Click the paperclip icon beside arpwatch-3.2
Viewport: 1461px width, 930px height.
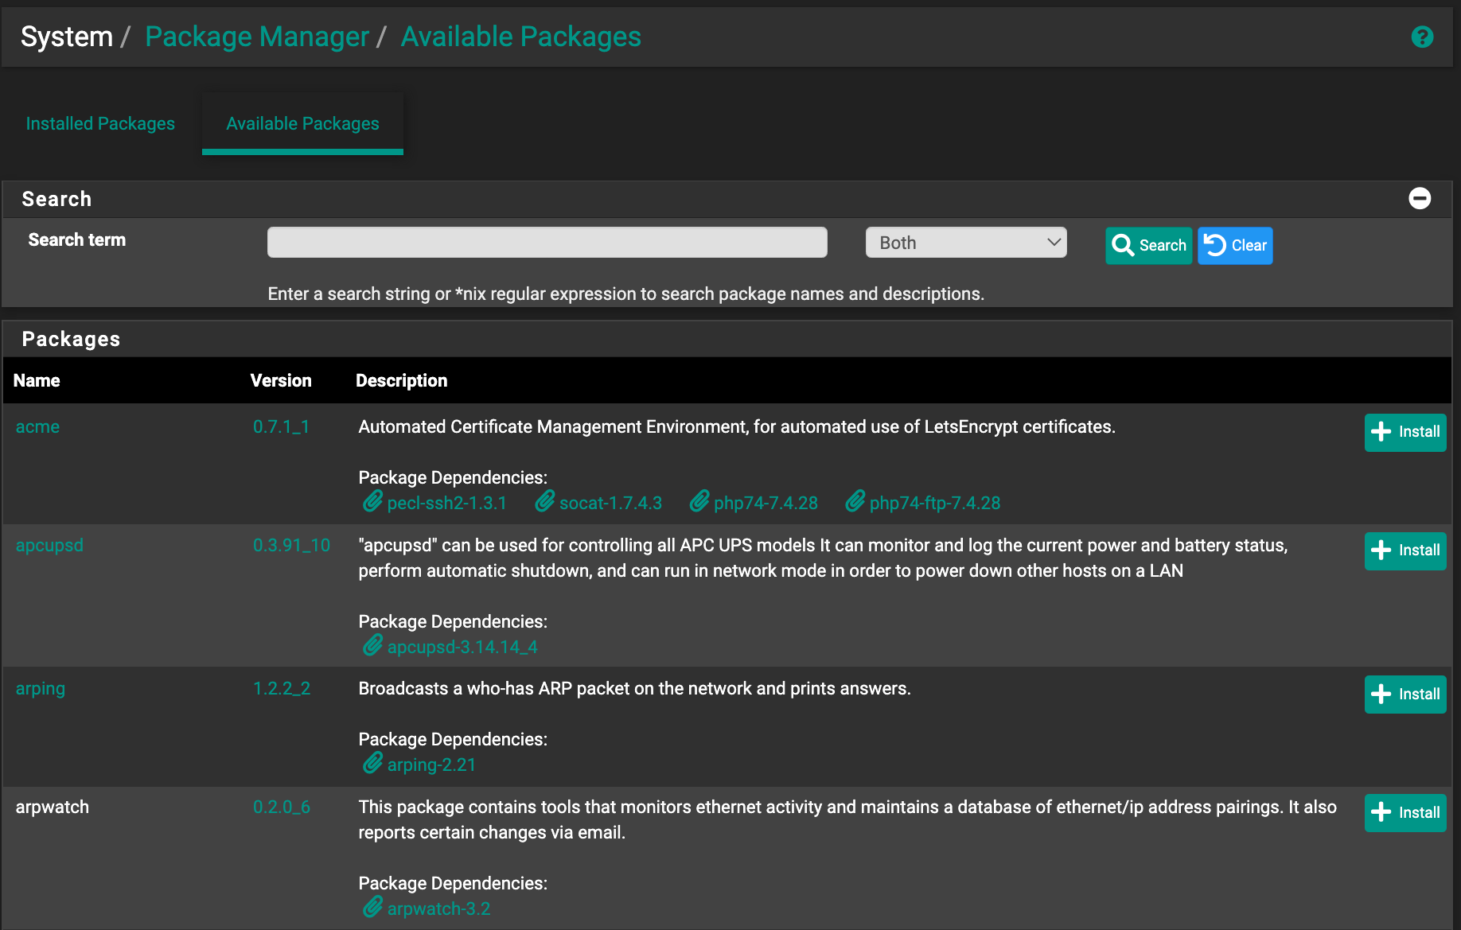(372, 908)
